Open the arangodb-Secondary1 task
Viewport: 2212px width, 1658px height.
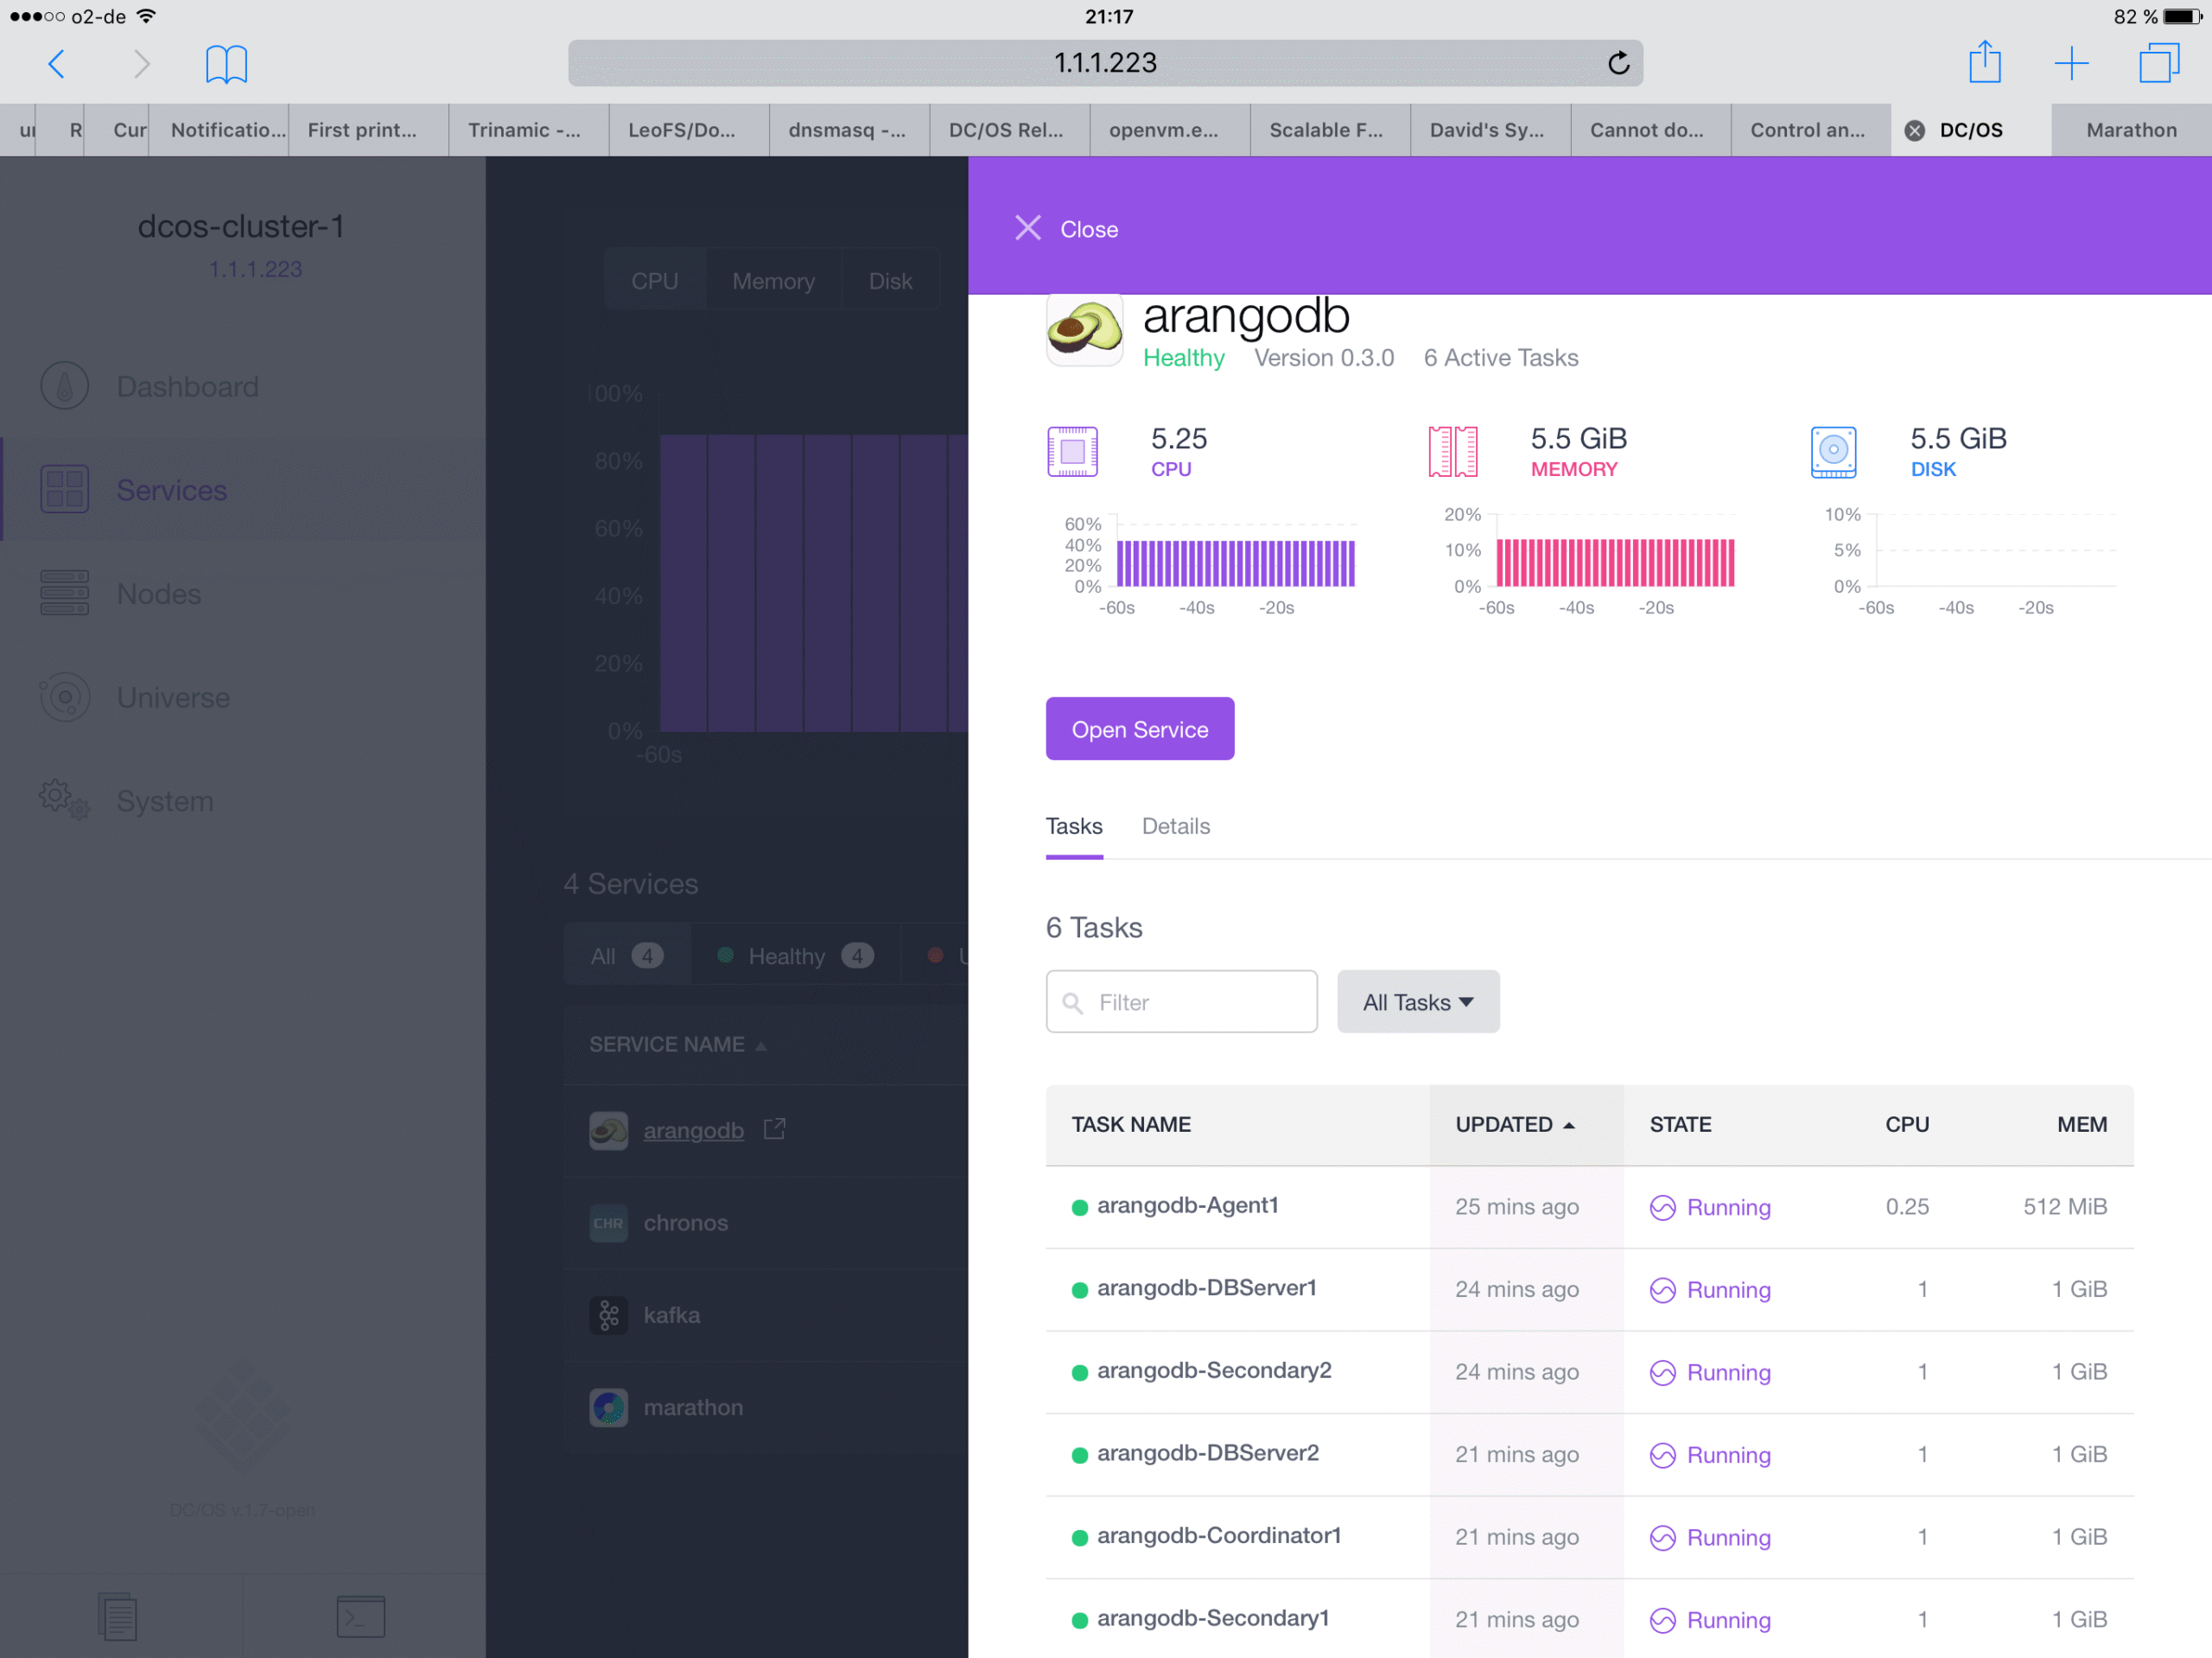(x=1212, y=1617)
